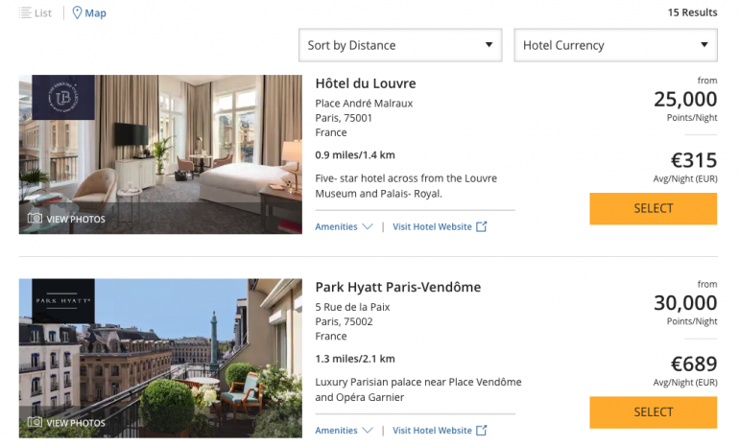Click the map pin icon
The image size is (739, 446).
pos(77,12)
